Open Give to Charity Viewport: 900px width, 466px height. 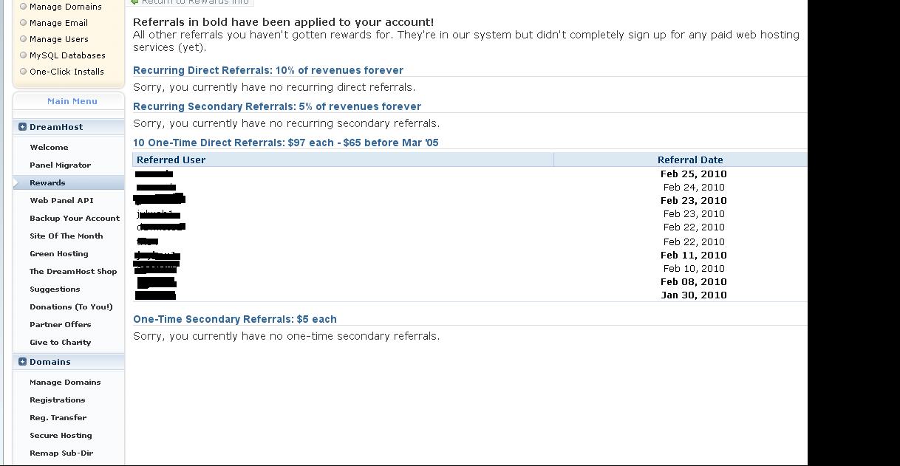pos(60,343)
